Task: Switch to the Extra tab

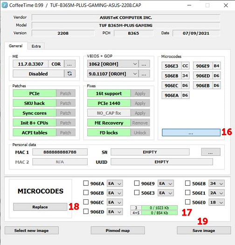Action: pyautogui.click(x=36, y=46)
